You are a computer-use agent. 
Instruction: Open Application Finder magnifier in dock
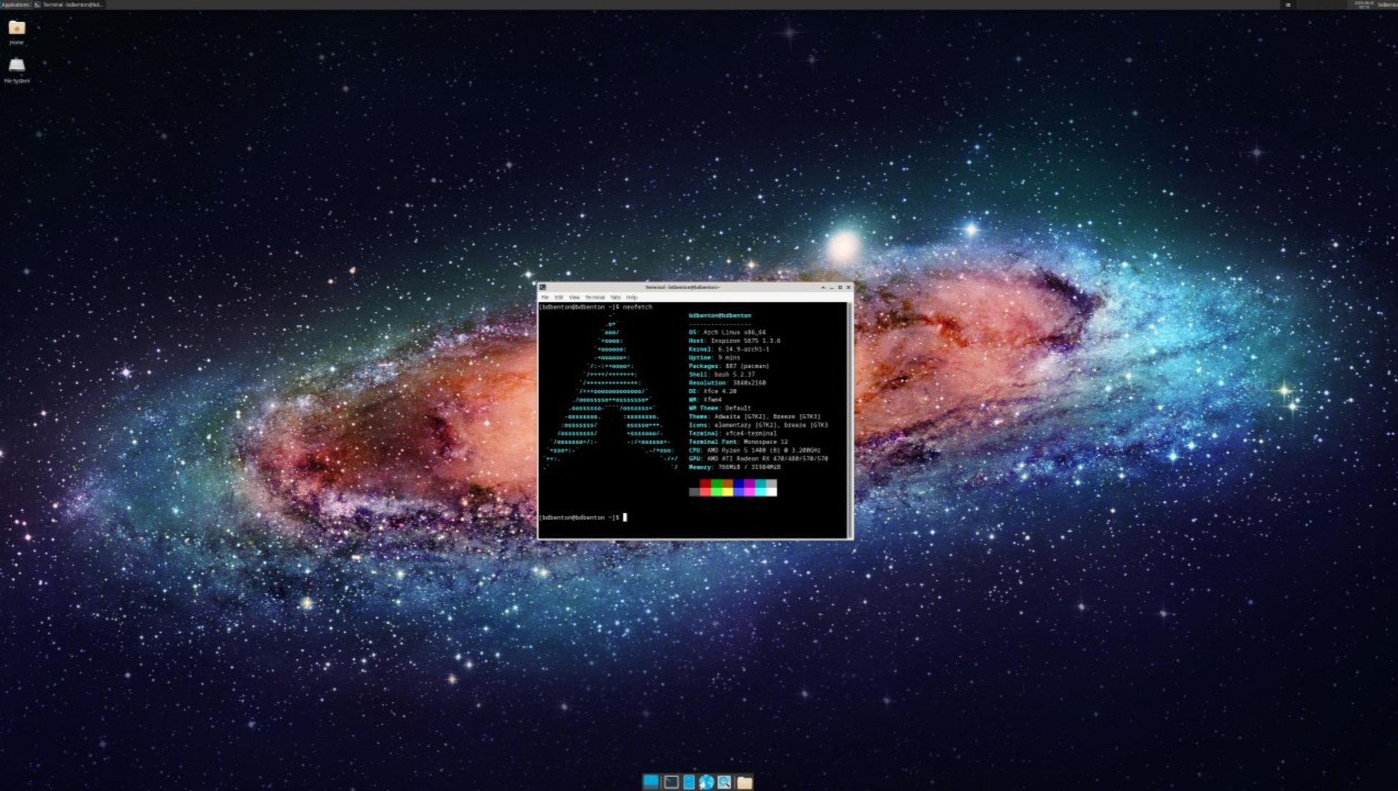click(x=725, y=781)
